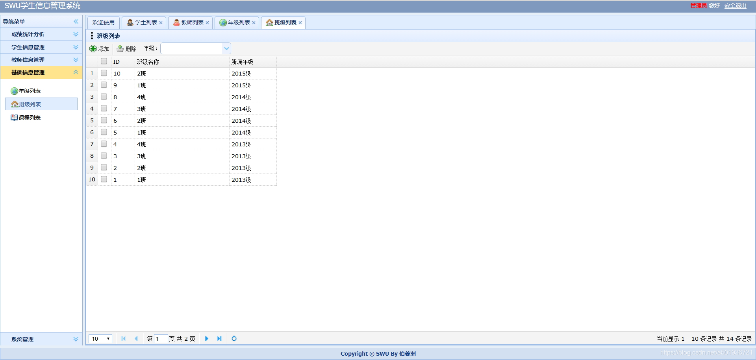Check row with ID 10 2班
Image resolution: width=756 pixels, height=360 pixels.
[104, 73]
